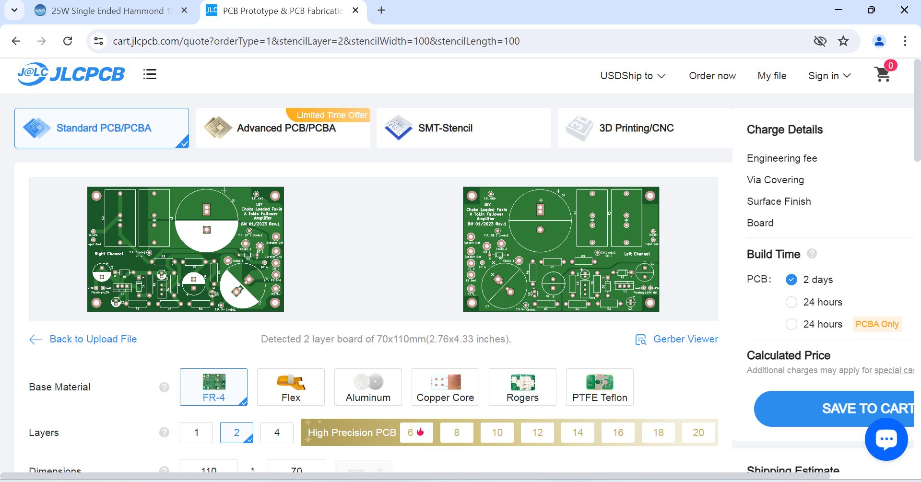Select 1 layer option
This screenshot has height=482, width=921.
(196, 433)
